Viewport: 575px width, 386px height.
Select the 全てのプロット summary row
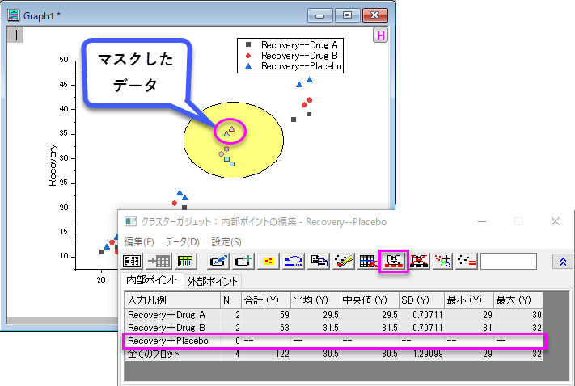(x=334, y=354)
